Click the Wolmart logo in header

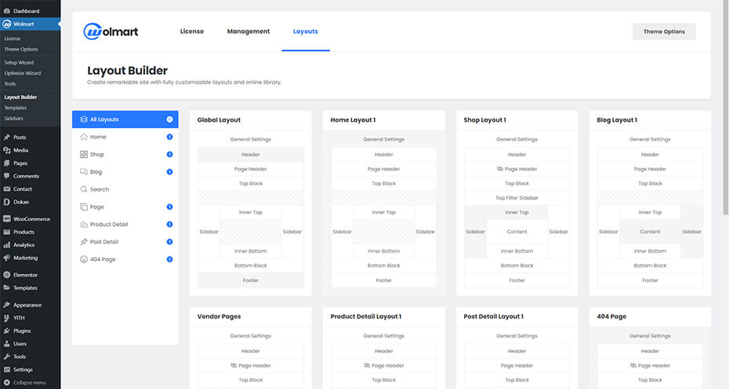coord(112,32)
